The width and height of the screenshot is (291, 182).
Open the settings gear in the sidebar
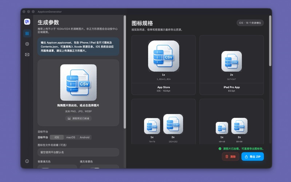pyautogui.click(x=27, y=44)
